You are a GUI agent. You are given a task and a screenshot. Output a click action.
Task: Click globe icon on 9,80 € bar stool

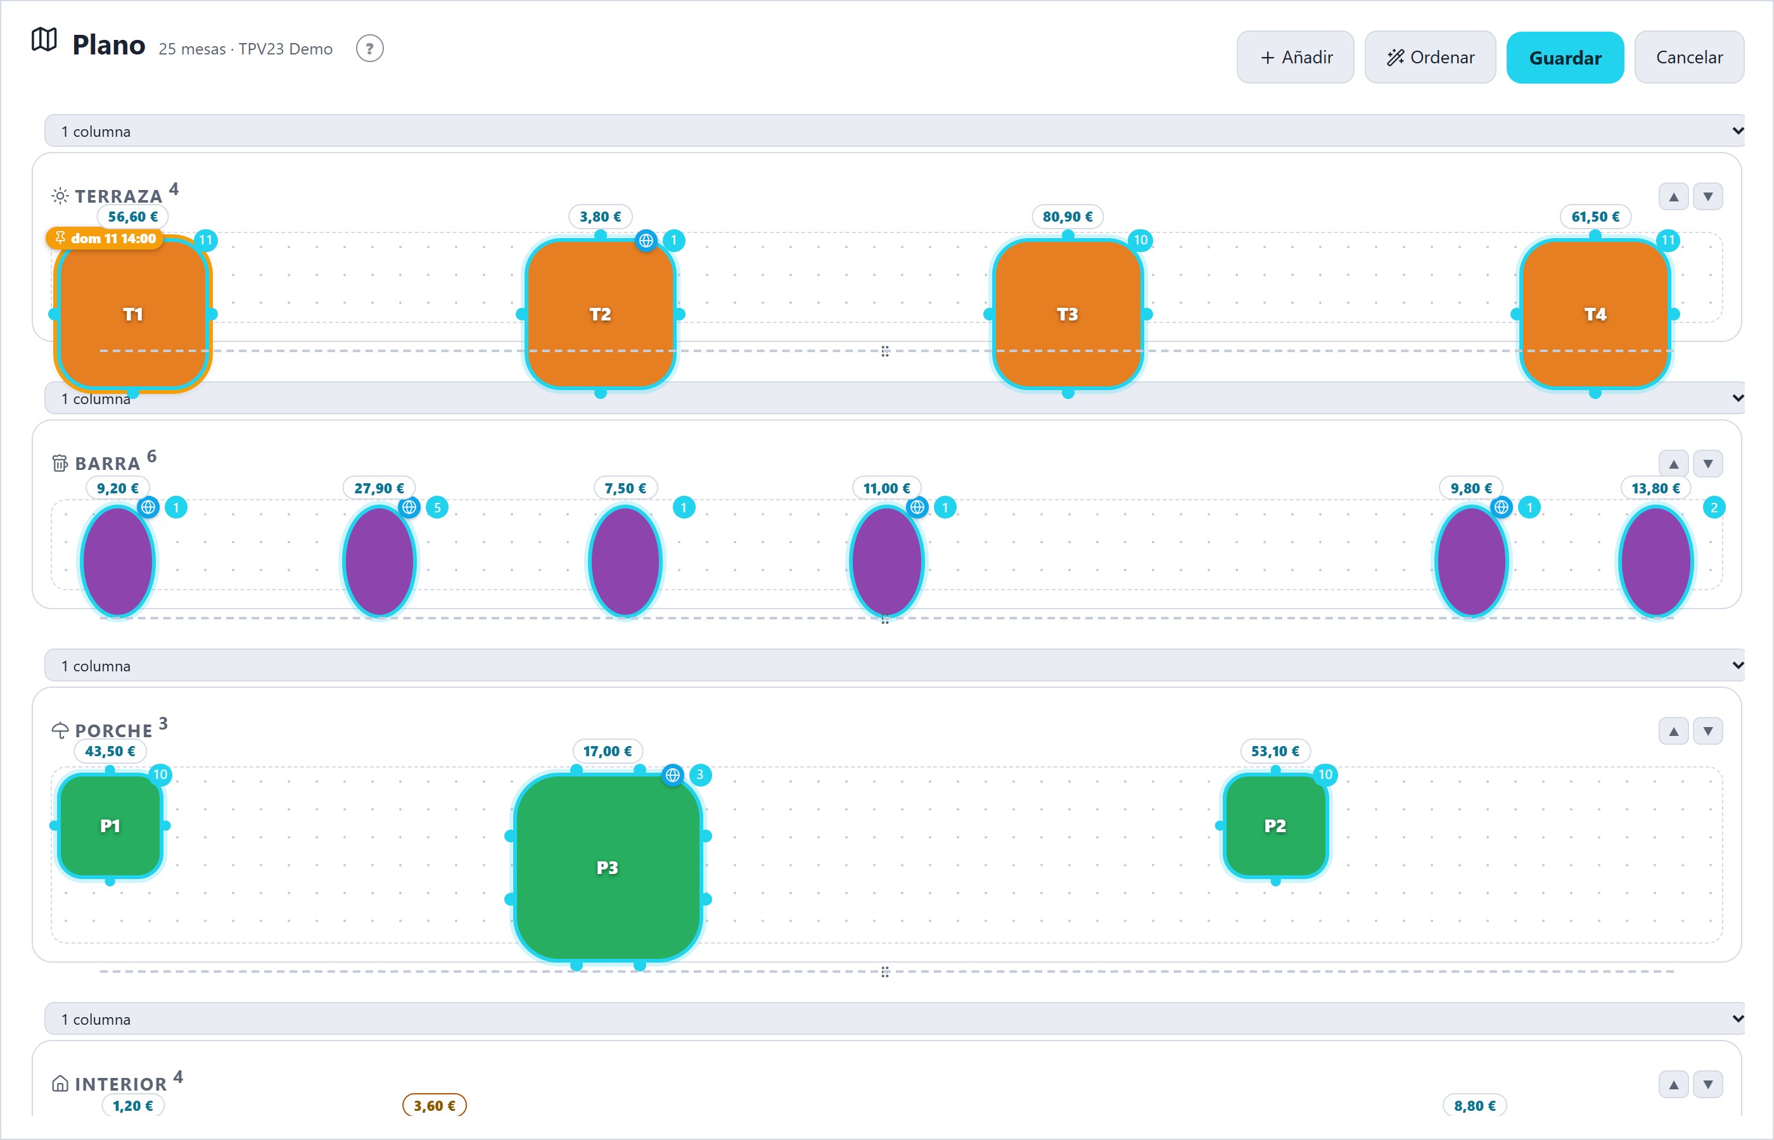point(1501,507)
